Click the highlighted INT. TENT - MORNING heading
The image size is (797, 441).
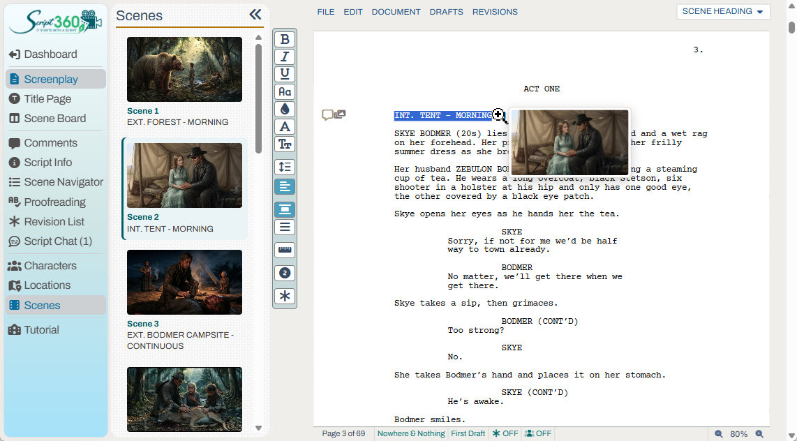point(442,116)
